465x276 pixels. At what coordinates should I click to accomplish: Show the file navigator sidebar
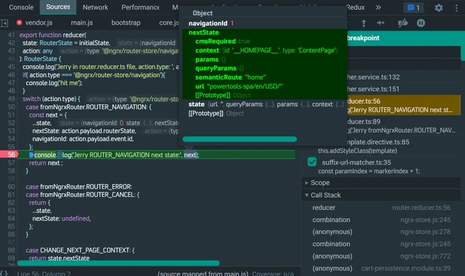click(4, 23)
